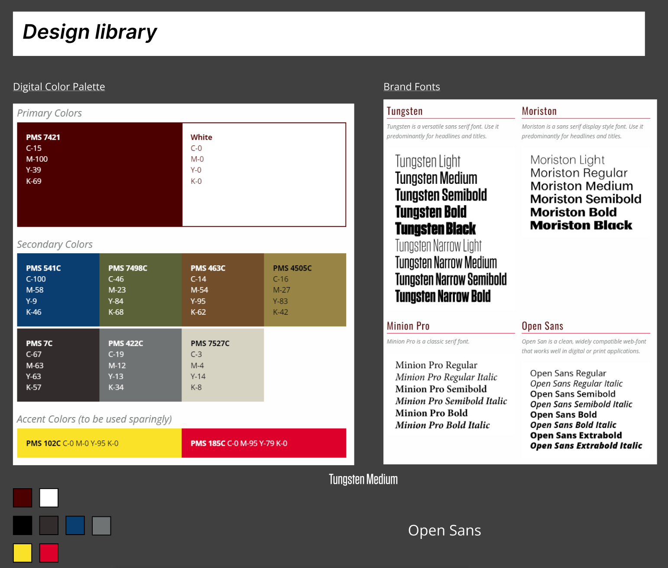668x568 pixels.
Task: Click the Accent Colors label
Action: 94,419
